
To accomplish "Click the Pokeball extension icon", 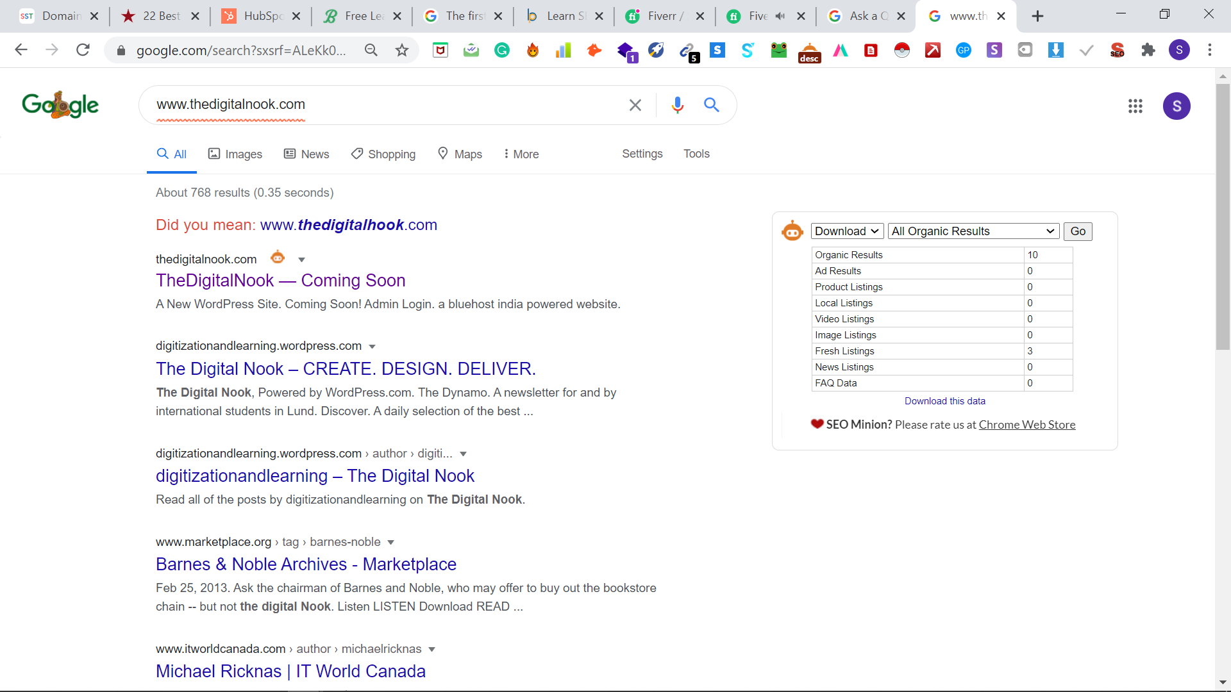I will point(902,50).
